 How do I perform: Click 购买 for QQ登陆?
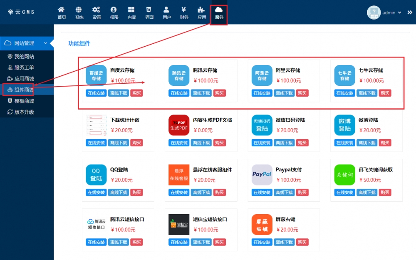(136, 192)
